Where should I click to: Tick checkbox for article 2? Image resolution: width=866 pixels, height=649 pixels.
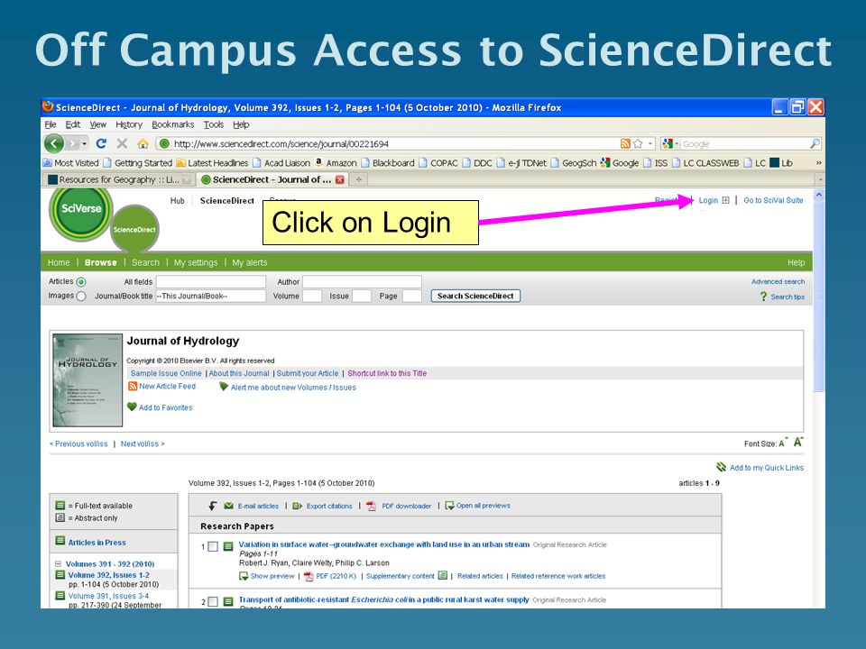(x=213, y=601)
